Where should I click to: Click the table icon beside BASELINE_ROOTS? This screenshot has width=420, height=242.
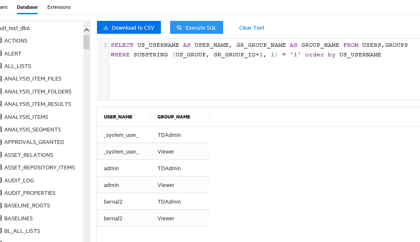click(1, 205)
